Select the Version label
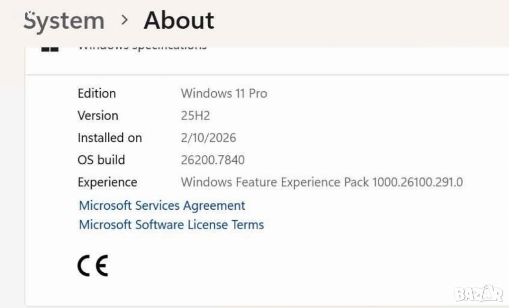This screenshot has width=509, height=308. (98, 116)
